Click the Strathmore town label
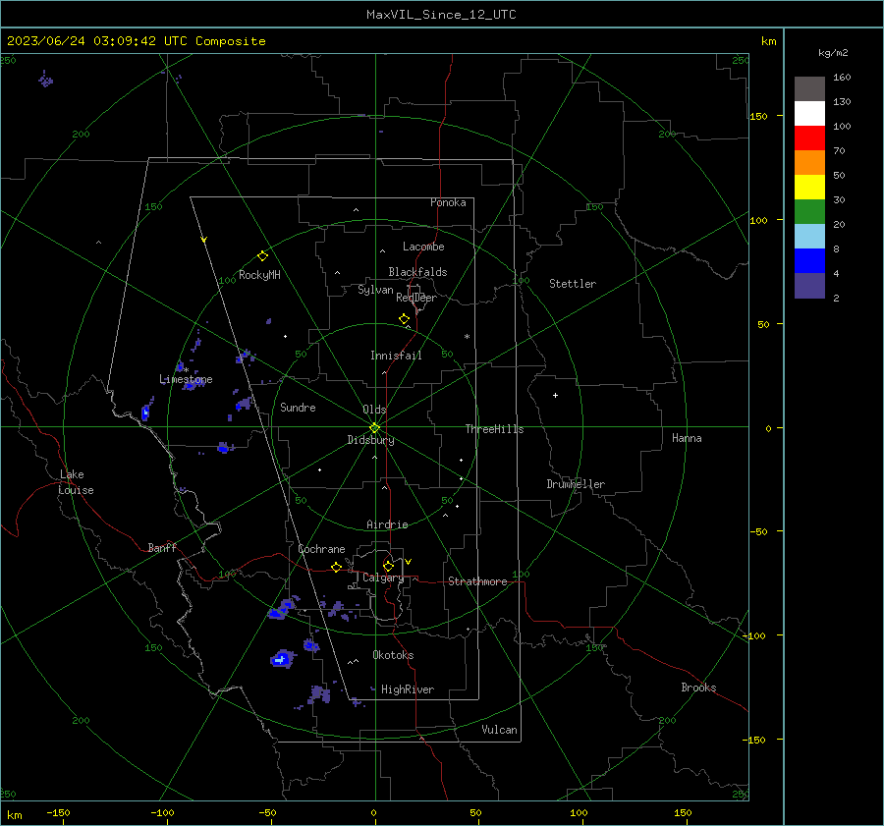Screen dimensions: 884x826 tap(477, 581)
